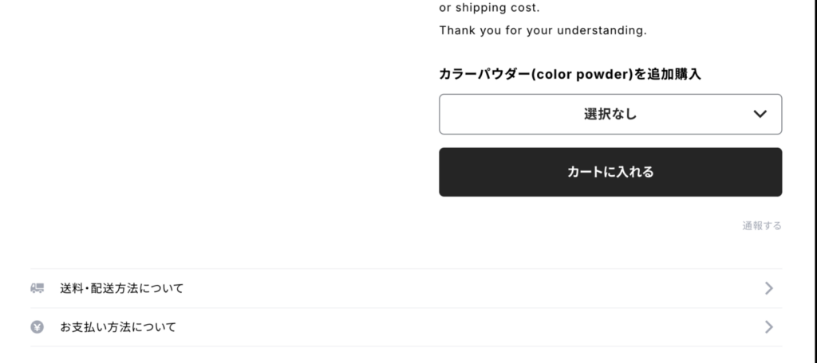817x363 pixels.
Task: Click the 通報する report link
Action: (762, 226)
